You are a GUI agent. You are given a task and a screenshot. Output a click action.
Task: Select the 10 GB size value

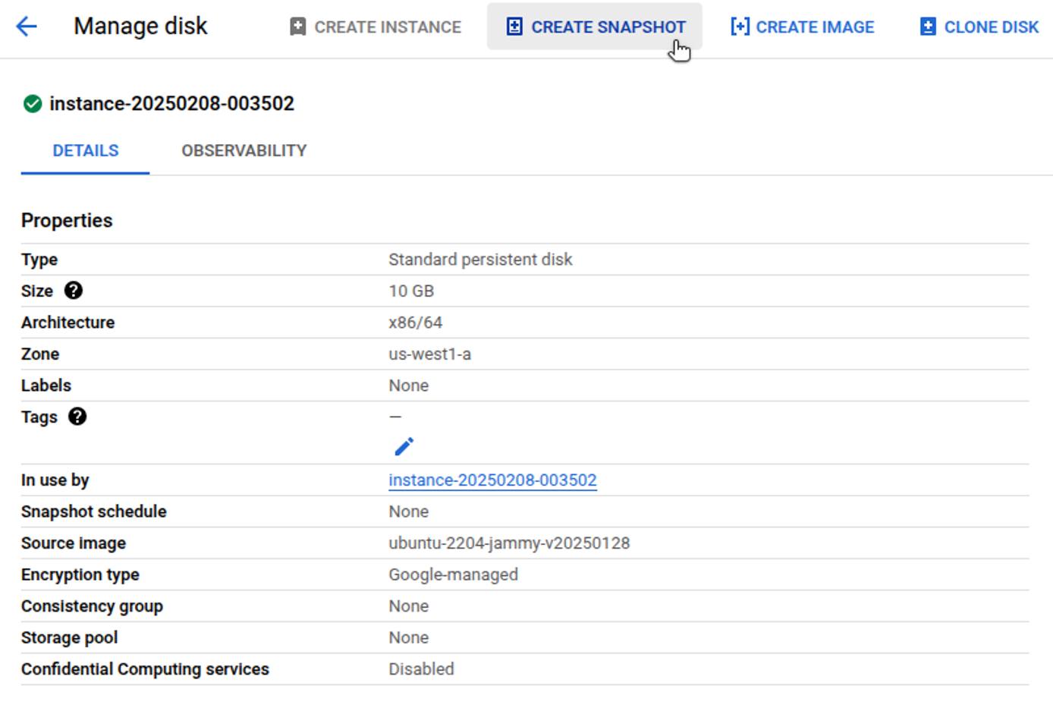(x=412, y=291)
